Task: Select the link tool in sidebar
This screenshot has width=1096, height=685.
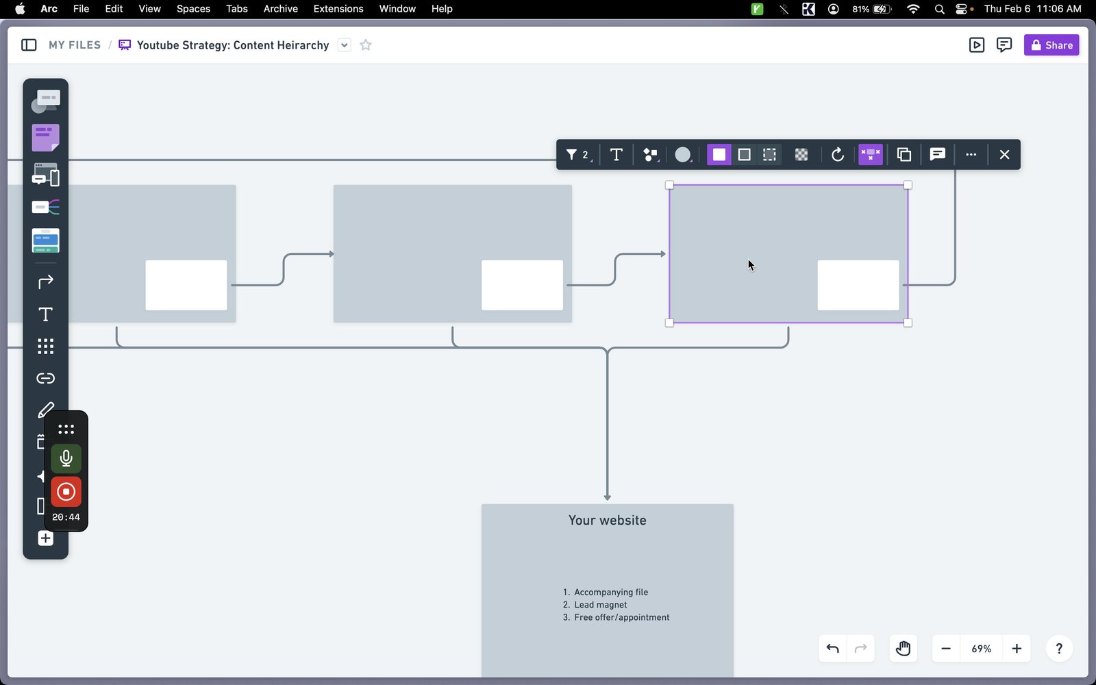Action: [x=45, y=378]
